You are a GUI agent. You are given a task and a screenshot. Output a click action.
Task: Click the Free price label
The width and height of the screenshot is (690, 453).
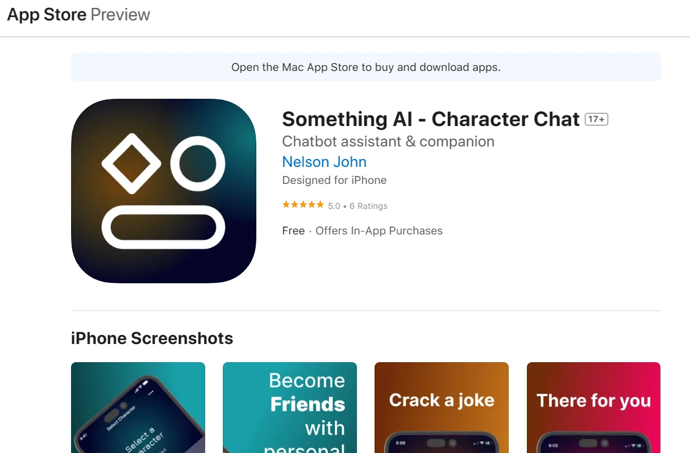[293, 231]
